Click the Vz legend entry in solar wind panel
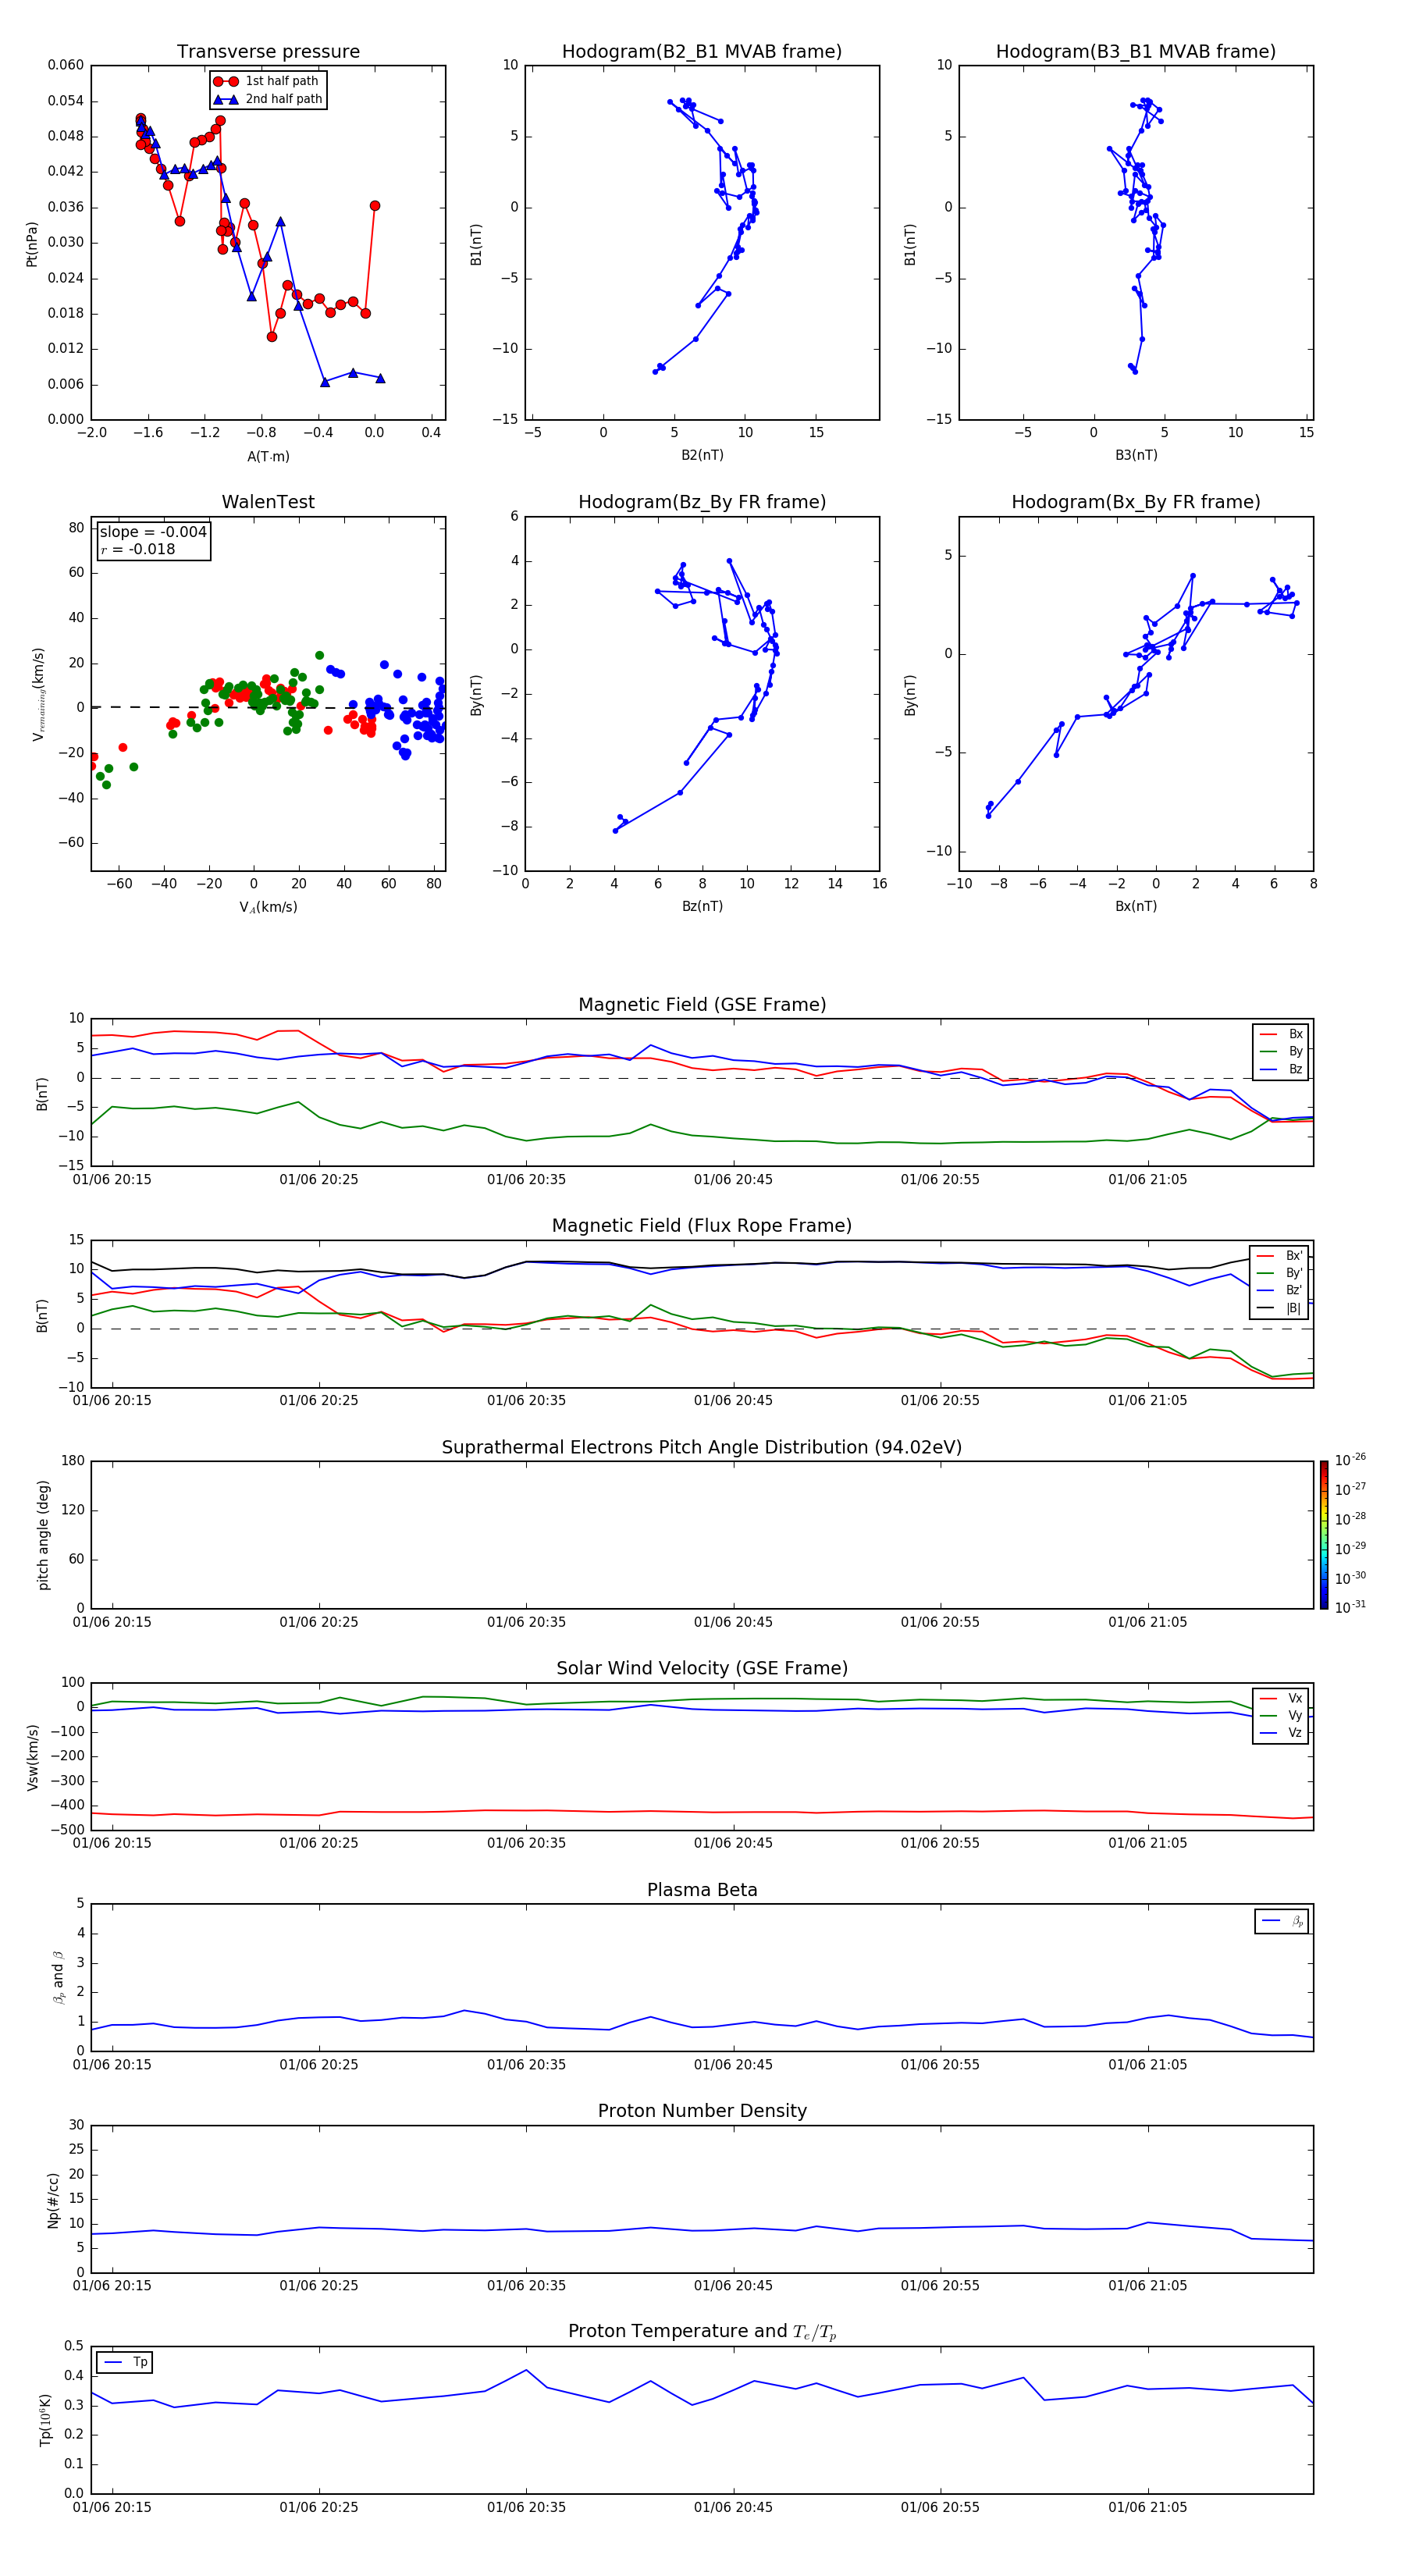The height and width of the screenshot is (2576, 1405). pos(1281,1733)
